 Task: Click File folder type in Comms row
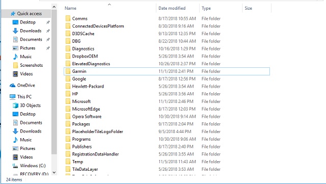click(x=211, y=18)
